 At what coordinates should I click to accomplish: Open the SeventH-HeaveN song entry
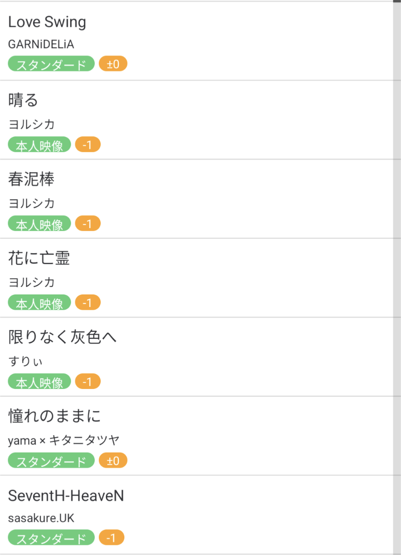click(66, 496)
